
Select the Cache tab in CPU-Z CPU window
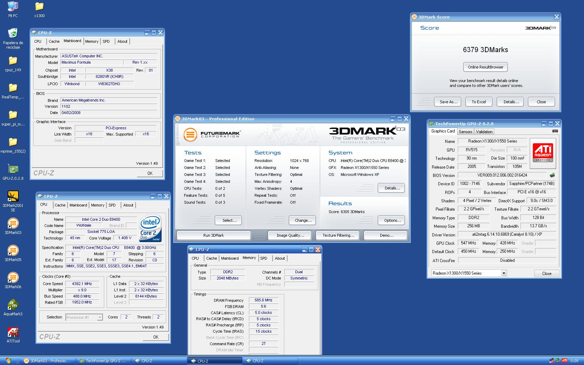[x=60, y=205]
